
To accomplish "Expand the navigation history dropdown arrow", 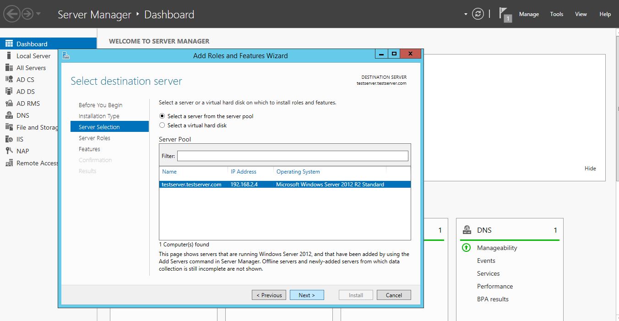I will coord(38,14).
